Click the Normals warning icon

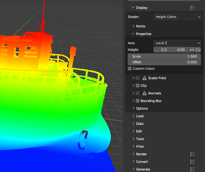[x=145, y=93]
